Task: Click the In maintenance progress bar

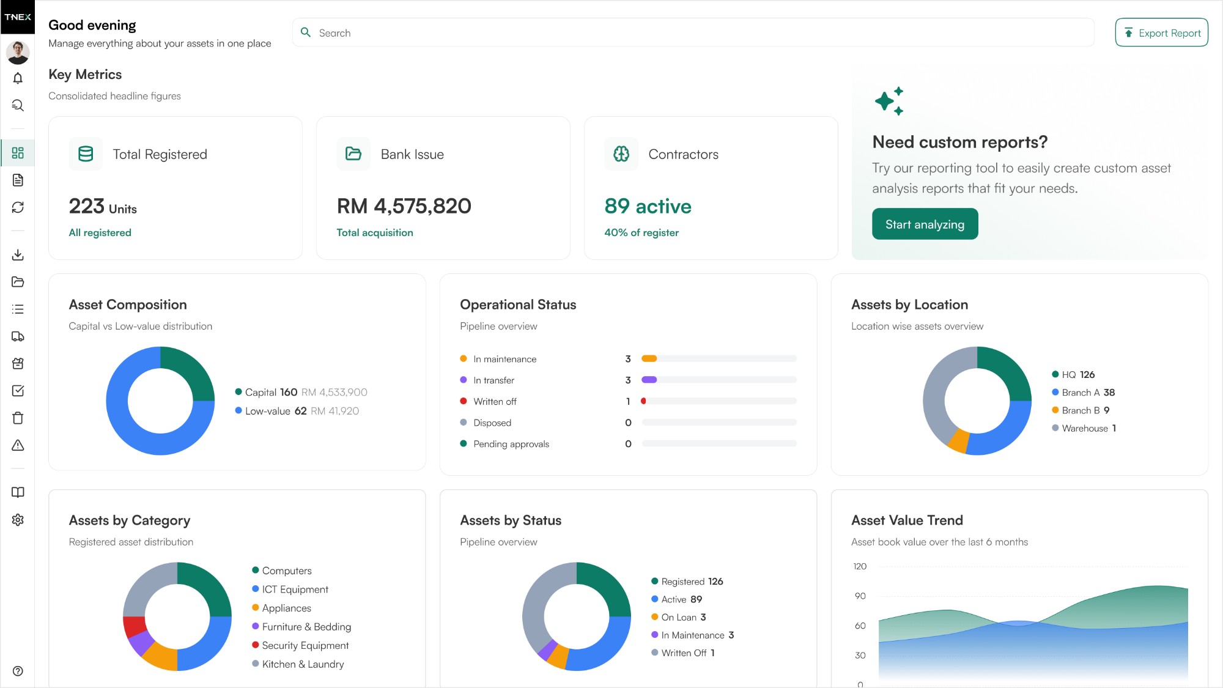Action: click(719, 358)
